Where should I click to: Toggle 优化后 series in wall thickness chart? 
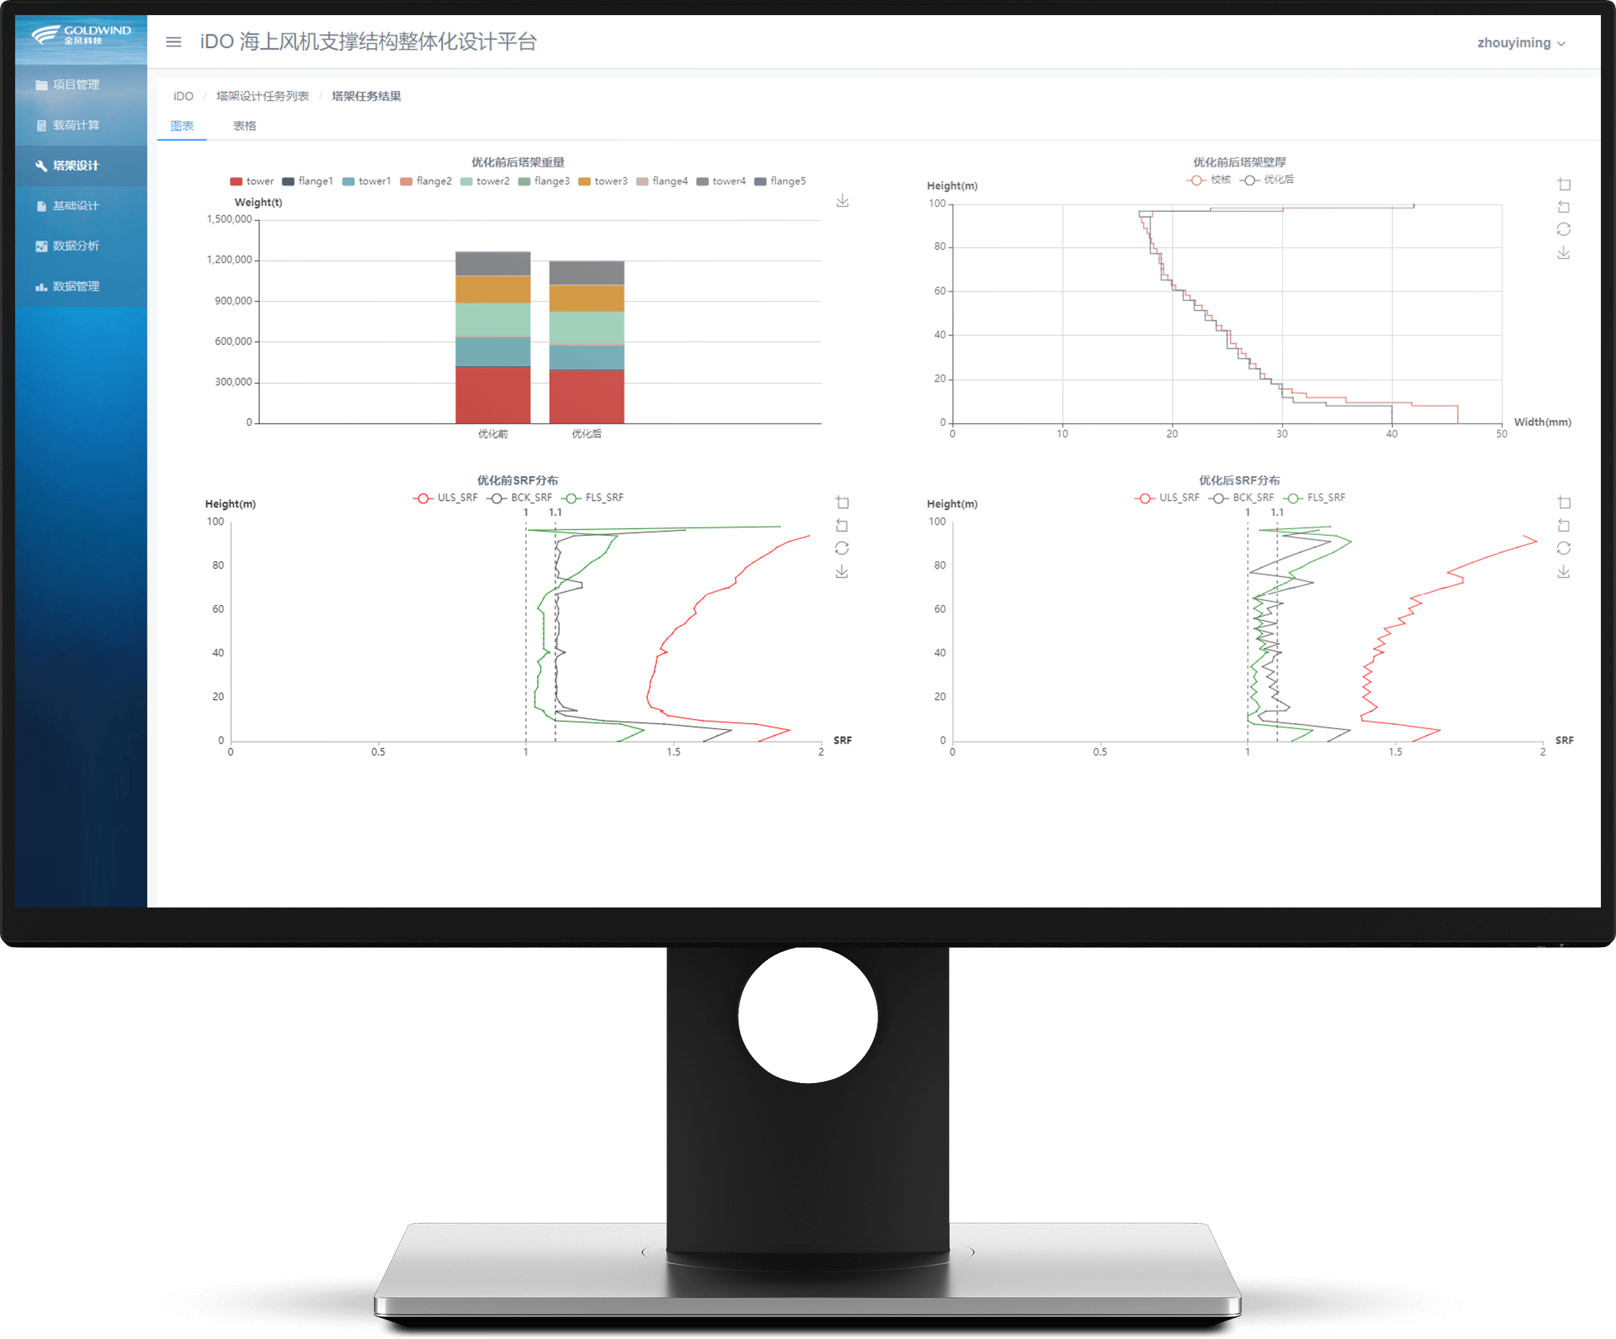pos(1267,180)
